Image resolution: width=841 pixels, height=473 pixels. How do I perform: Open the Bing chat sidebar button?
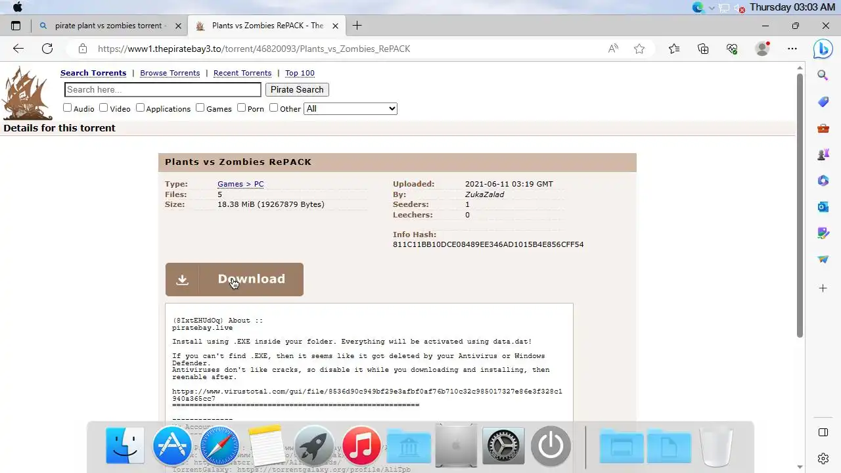tap(823, 49)
